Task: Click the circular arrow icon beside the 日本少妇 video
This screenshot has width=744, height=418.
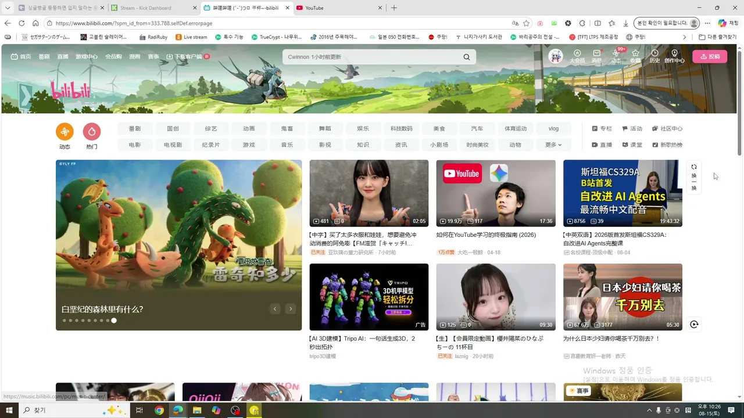Action: 694,325
